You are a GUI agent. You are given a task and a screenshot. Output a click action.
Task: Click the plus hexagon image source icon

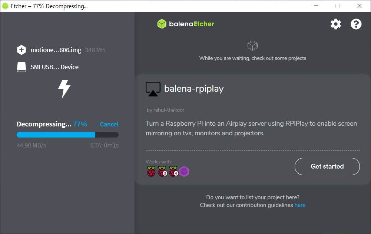click(21, 50)
